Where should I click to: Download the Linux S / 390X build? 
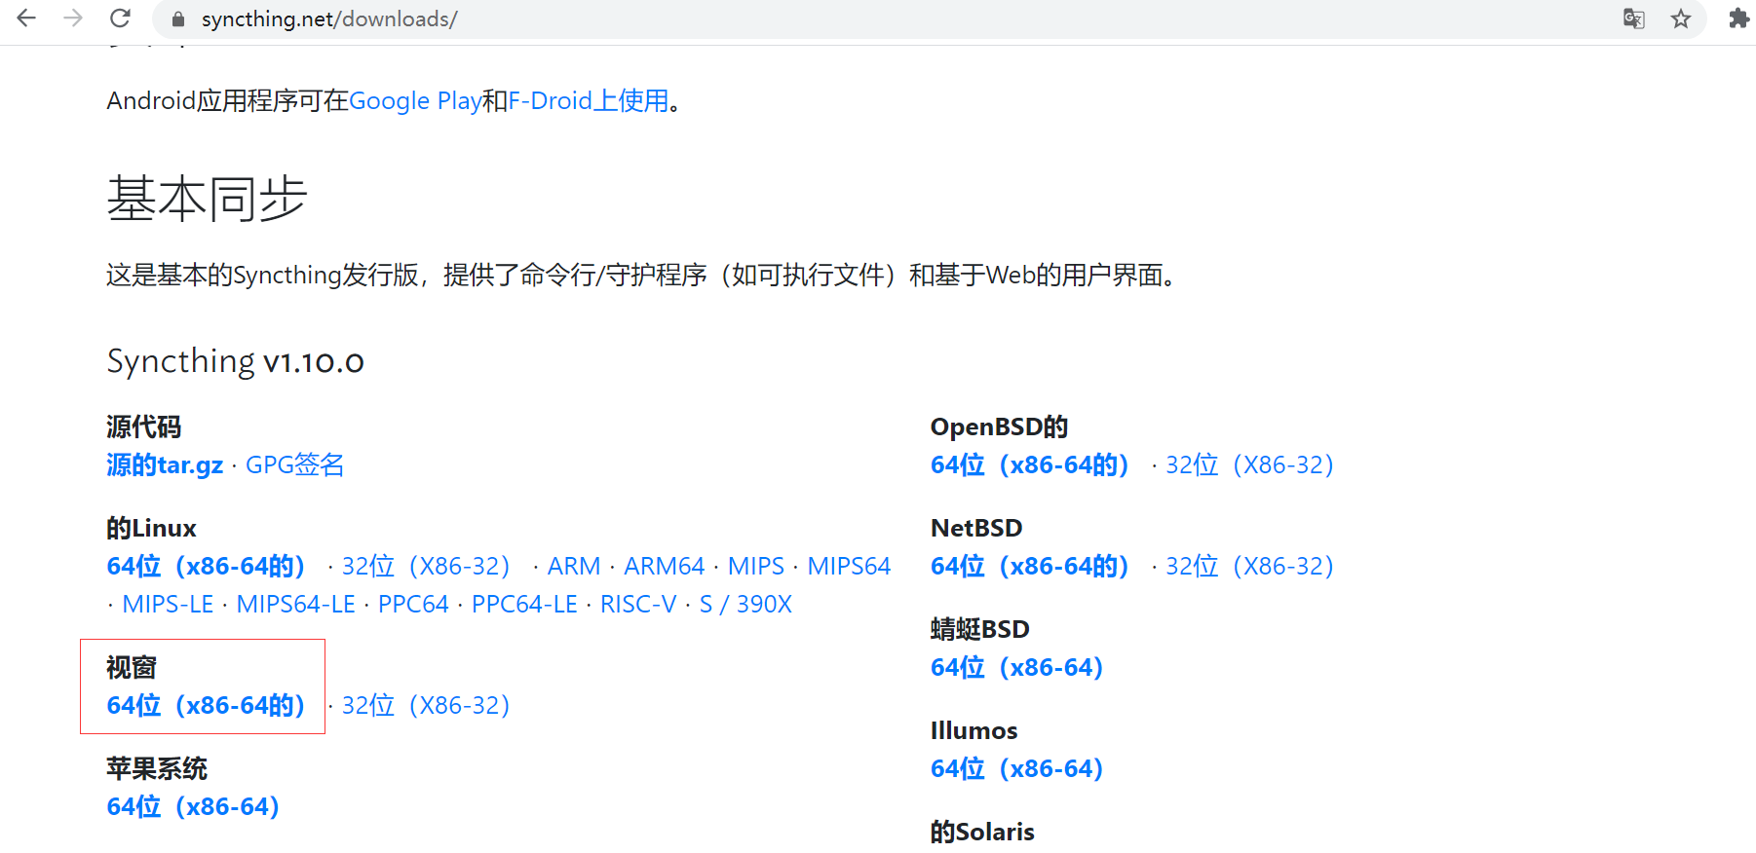(x=745, y=604)
